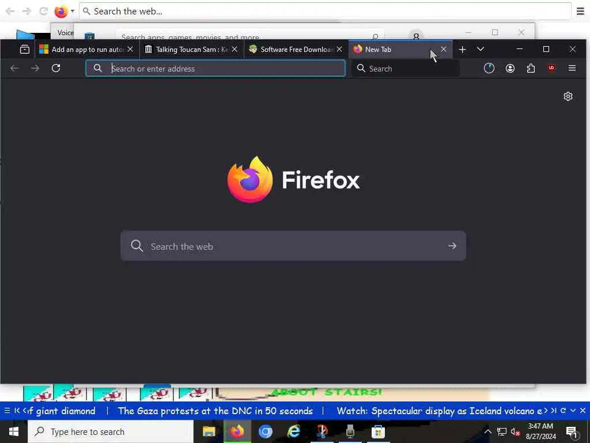Go back in the dark Firefox window
This screenshot has height=443, width=590.
pos(14,68)
